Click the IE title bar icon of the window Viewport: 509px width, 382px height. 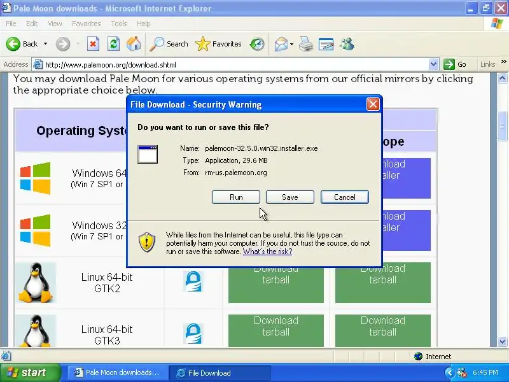click(x=6, y=8)
